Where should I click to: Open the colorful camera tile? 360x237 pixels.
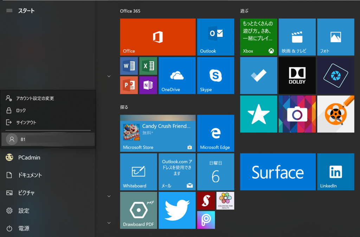[x=297, y=114]
